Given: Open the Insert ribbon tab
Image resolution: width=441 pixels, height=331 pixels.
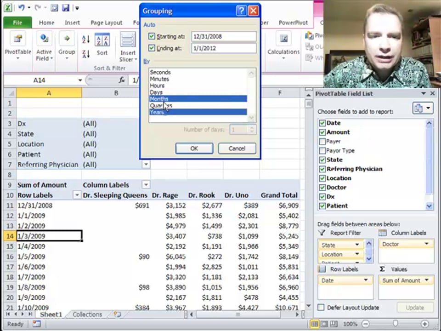Looking at the screenshot, I should [72, 23].
